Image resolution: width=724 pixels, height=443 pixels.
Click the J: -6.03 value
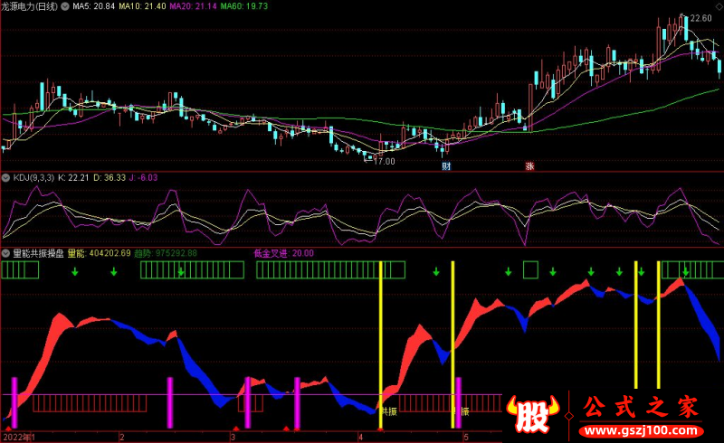[143, 178]
